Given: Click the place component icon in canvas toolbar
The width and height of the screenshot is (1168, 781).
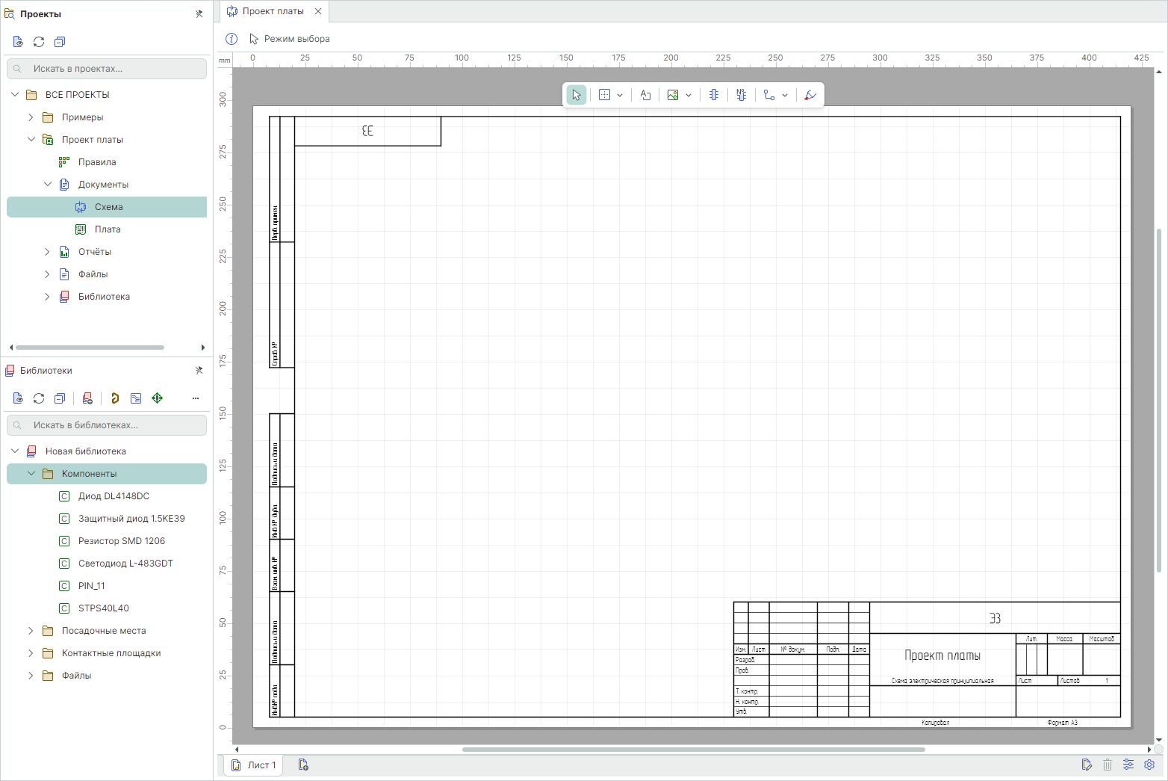Looking at the screenshot, I should coord(714,95).
